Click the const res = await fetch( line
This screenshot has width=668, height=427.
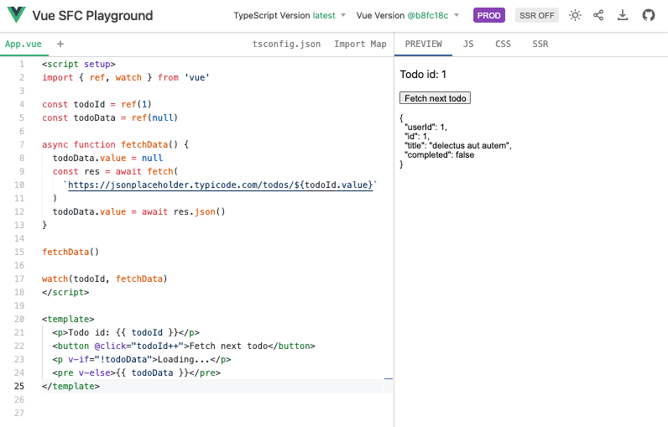115,171
